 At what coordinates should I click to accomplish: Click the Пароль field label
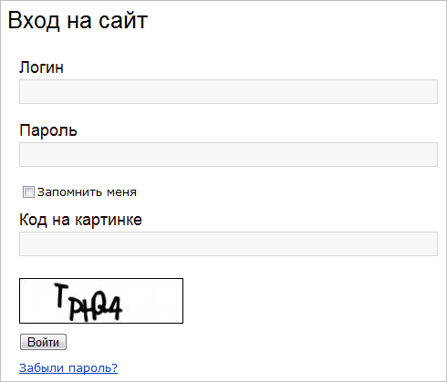click(x=48, y=130)
